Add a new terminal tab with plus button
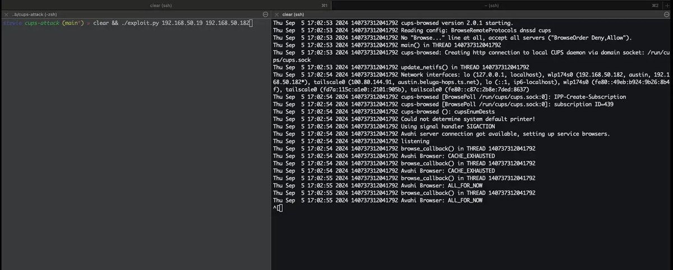The image size is (673, 270). point(667,4)
